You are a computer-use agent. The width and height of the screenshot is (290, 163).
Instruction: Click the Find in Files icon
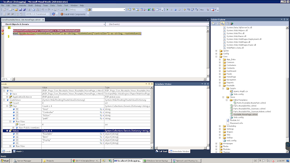point(89,10)
